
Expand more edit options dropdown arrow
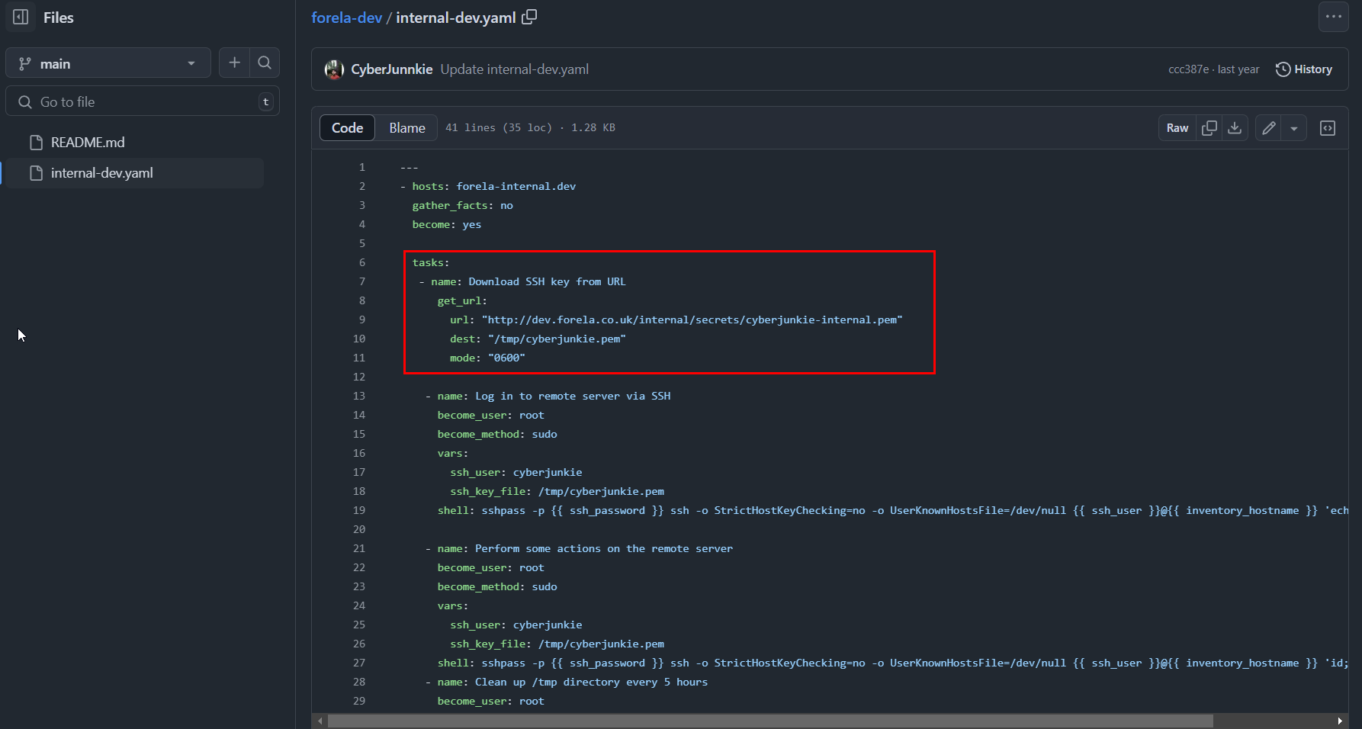point(1294,128)
